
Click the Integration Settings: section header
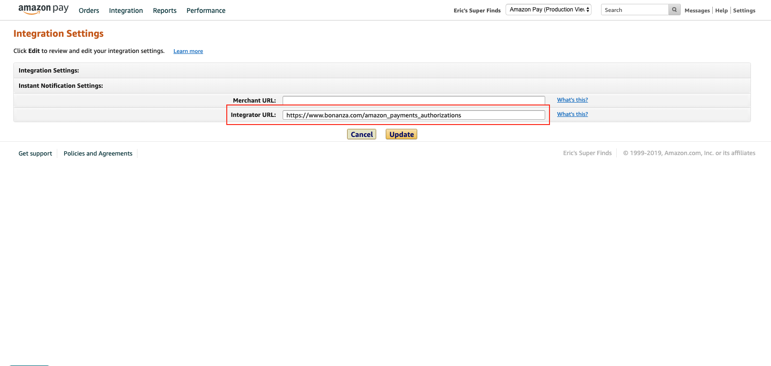click(x=382, y=70)
